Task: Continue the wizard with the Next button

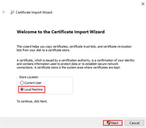Action: point(113,123)
